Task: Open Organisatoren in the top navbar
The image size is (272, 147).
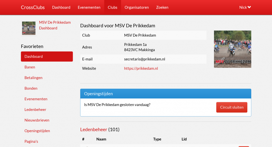Action: point(137,7)
